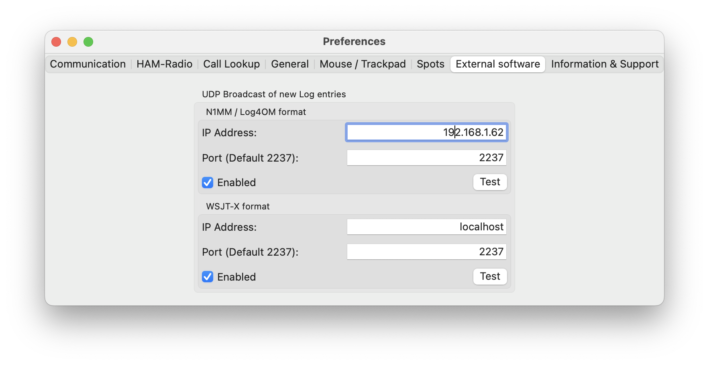The width and height of the screenshot is (709, 365).
Task: Open Information & Support tab
Action: (605, 64)
